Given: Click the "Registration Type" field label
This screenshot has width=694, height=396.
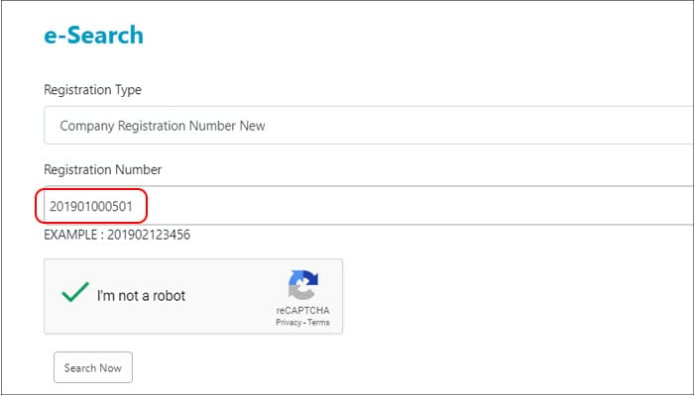Looking at the screenshot, I should 92,90.
